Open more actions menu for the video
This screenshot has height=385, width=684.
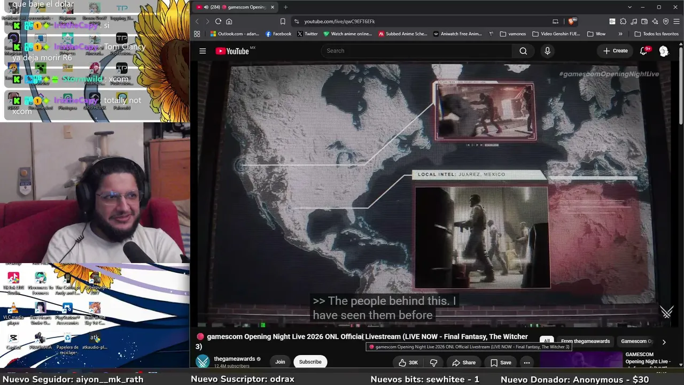[x=527, y=363]
